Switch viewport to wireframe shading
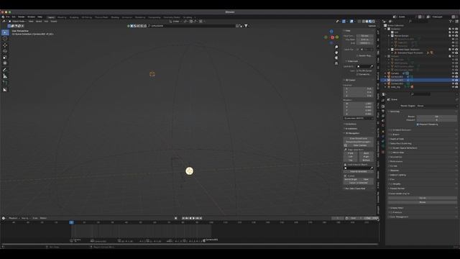This screenshot has height=259, width=460. tap(364, 22)
